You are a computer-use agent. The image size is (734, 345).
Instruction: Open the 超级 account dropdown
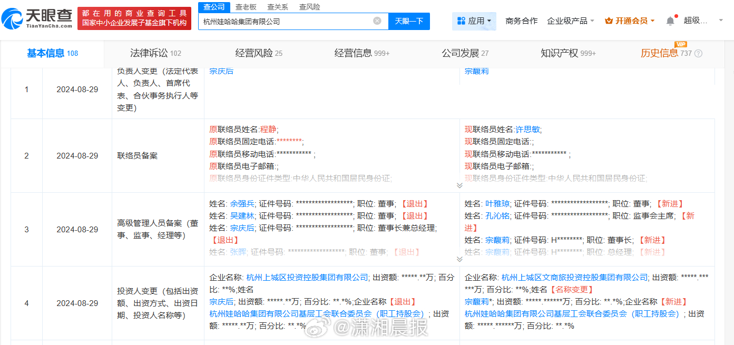coord(703,21)
